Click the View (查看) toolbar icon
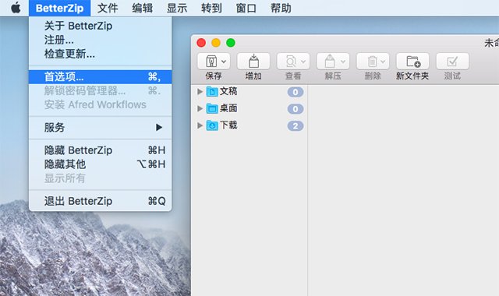 coord(291,62)
